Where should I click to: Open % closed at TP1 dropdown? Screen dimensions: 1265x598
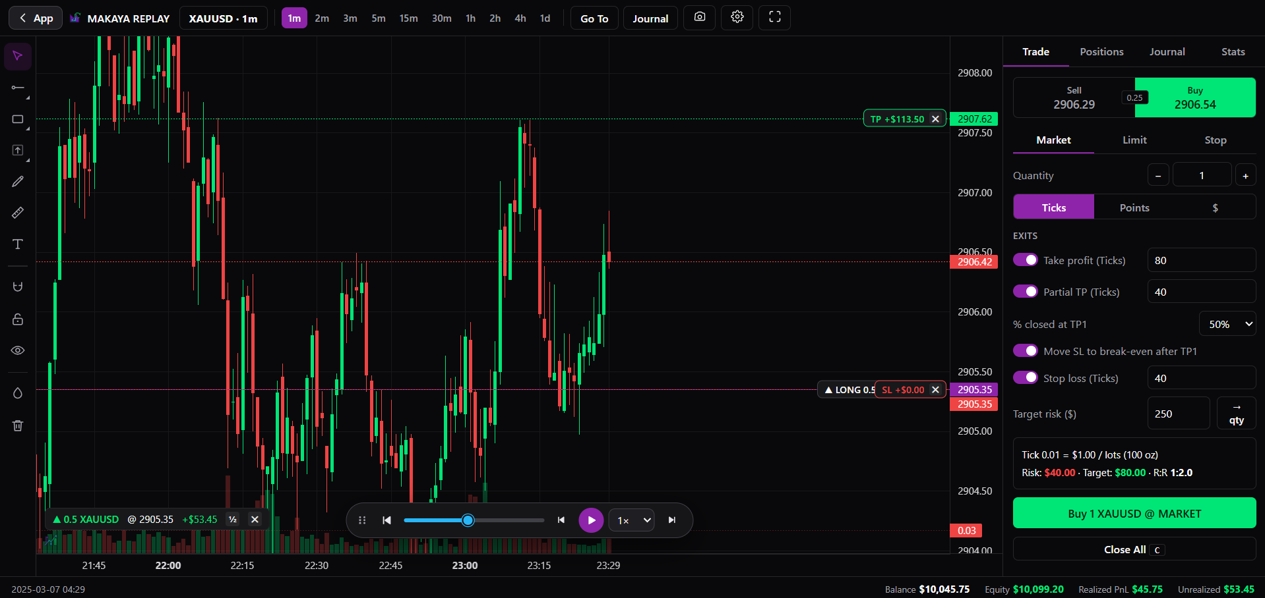tap(1227, 324)
